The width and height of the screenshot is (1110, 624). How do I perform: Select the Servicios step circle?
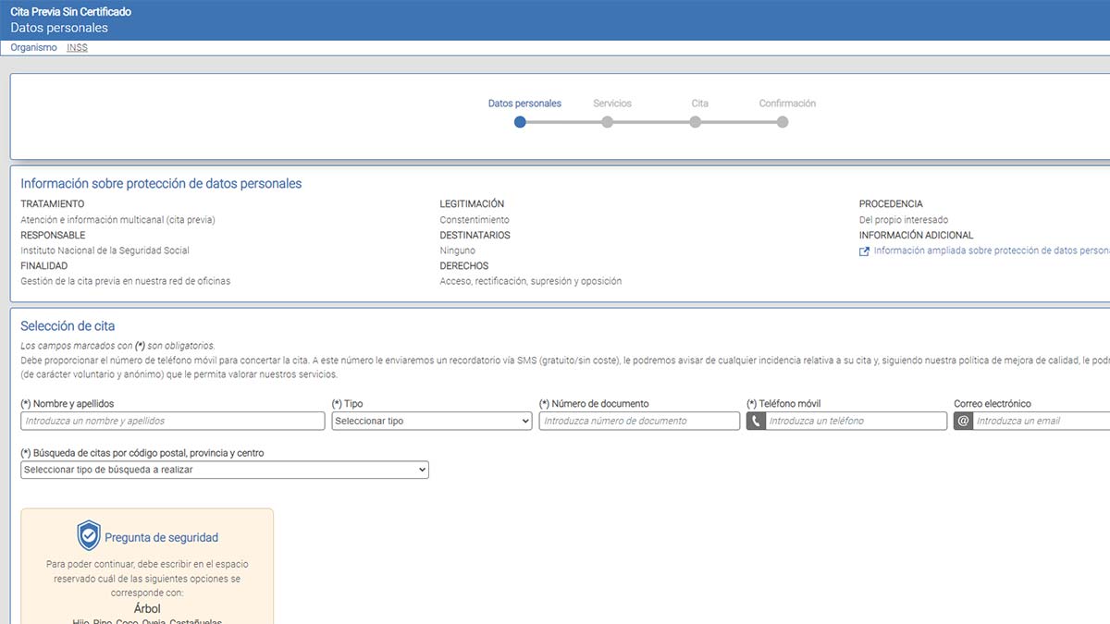(607, 121)
